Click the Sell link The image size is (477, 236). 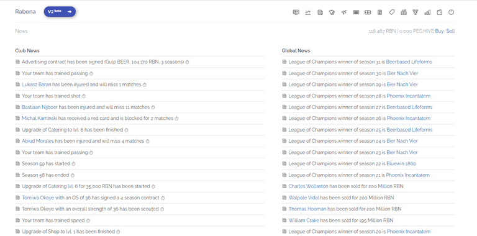click(450, 31)
